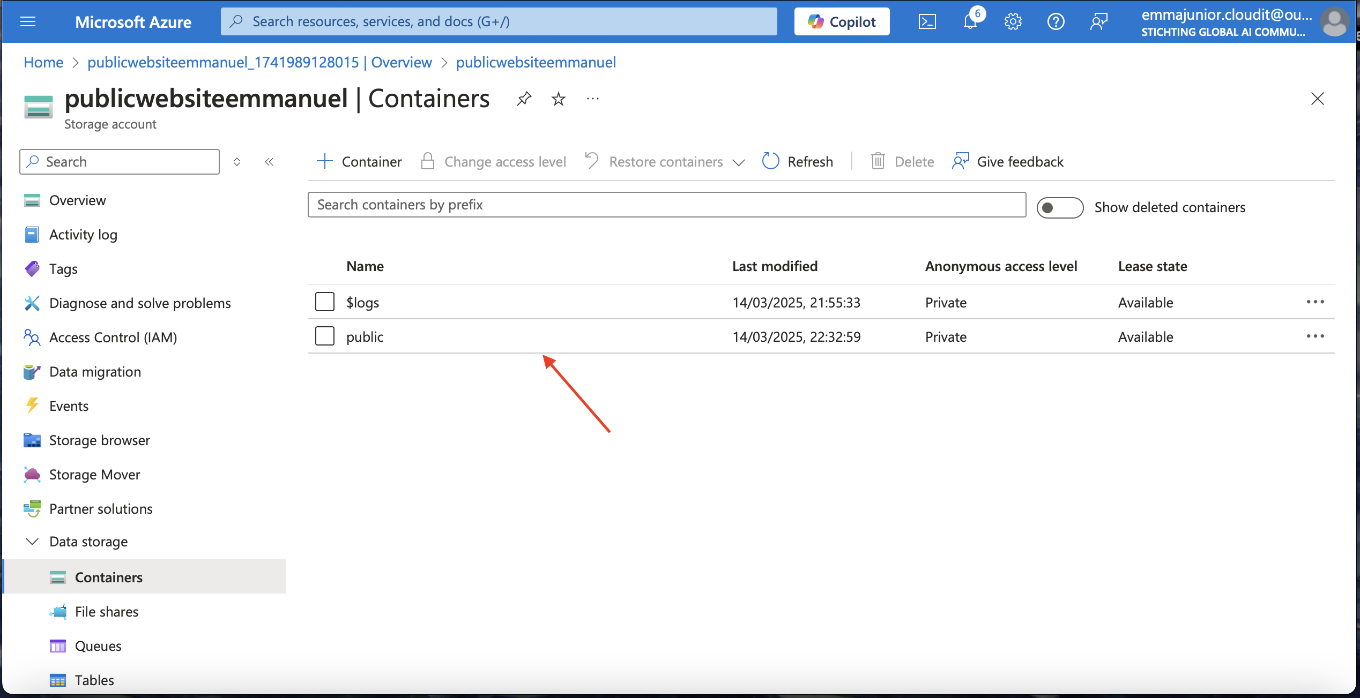Viewport: 1360px width, 698px height.
Task: Open the $logs container name
Action: pyautogui.click(x=362, y=303)
